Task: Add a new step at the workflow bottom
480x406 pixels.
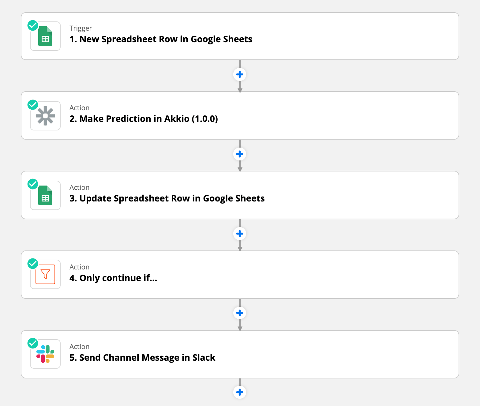Action: tap(240, 392)
